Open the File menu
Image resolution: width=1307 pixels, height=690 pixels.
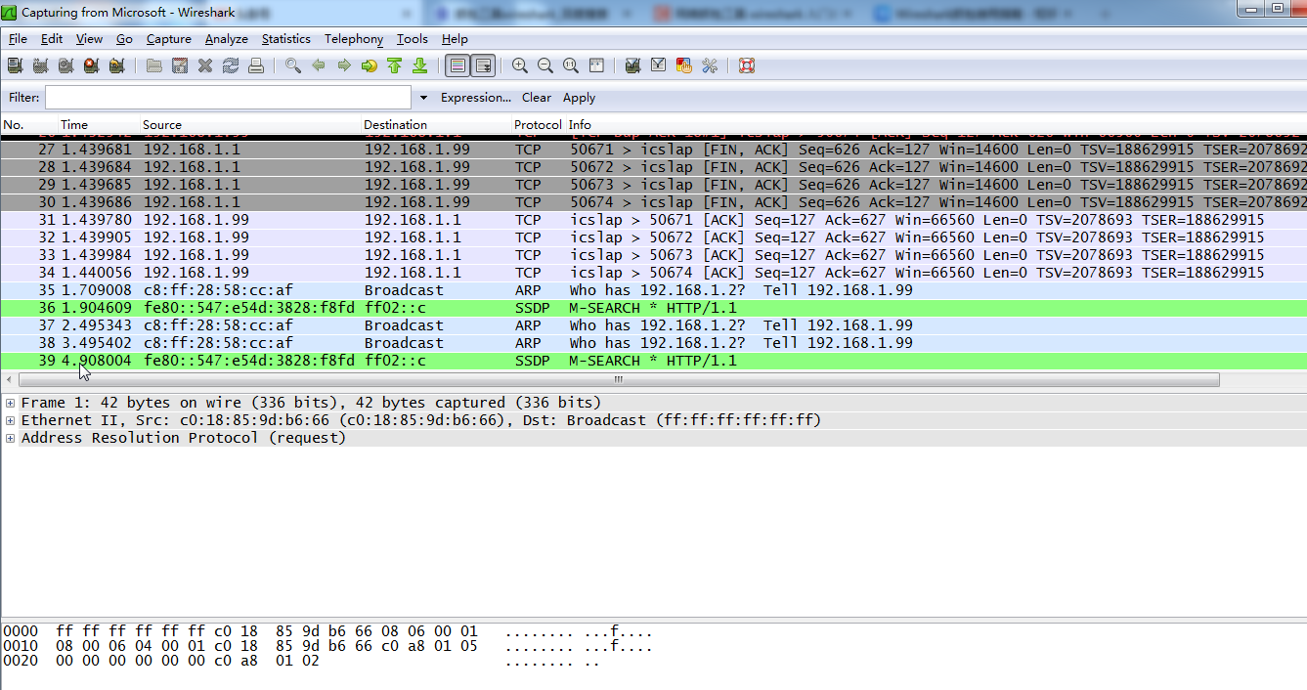18,39
